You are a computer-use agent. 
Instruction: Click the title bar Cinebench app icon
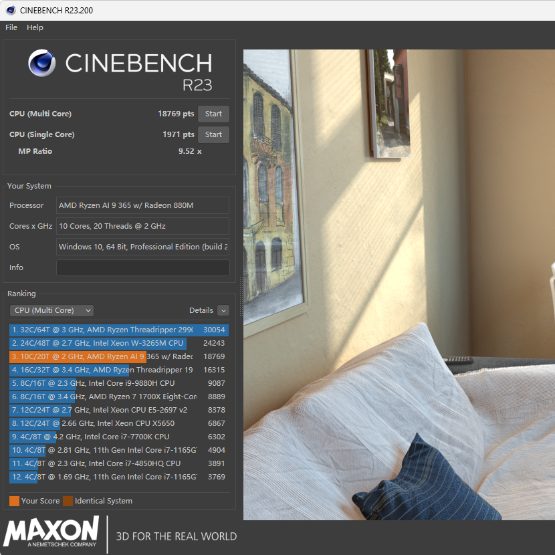(11, 10)
